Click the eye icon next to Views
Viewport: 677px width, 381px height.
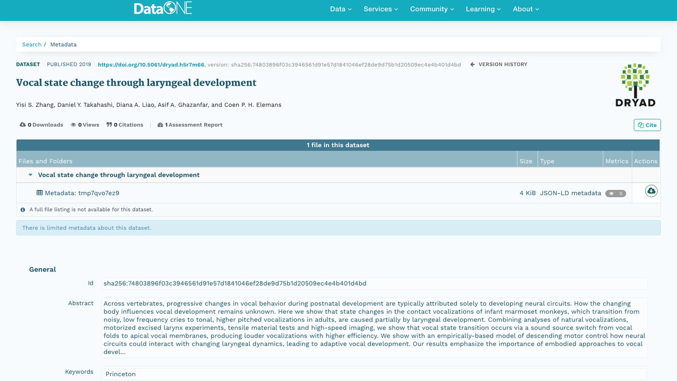74,125
